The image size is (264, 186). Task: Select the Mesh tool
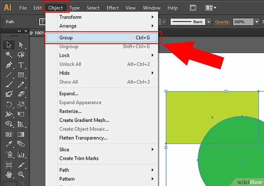[x=9, y=134]
